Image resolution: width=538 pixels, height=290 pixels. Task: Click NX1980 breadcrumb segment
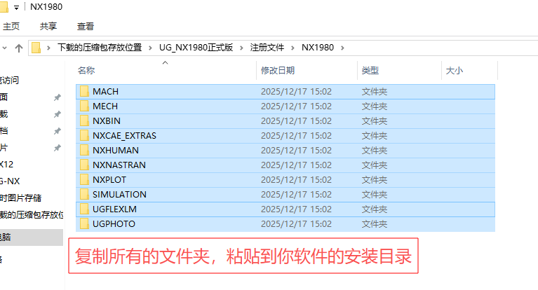(318, 48)
